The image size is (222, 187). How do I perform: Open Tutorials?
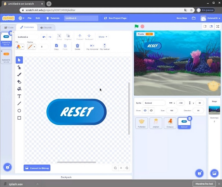(x=53, y=18)
